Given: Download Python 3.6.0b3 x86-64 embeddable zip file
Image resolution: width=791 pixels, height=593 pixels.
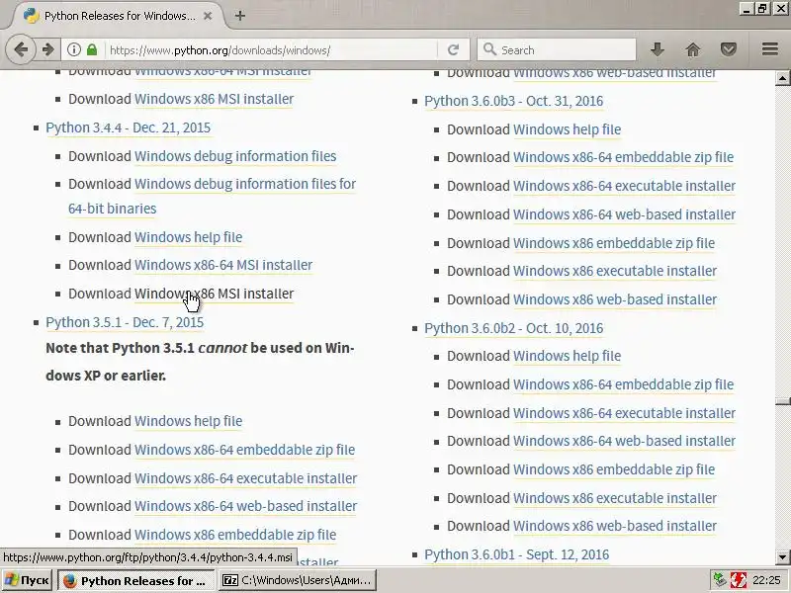Looking at the screenshot, I should point(624,157).
